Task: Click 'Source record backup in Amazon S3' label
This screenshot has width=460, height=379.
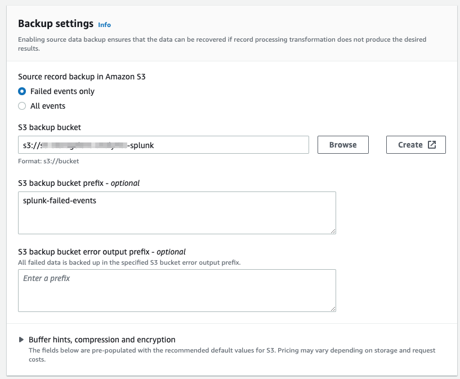Action: coord(82,77)
